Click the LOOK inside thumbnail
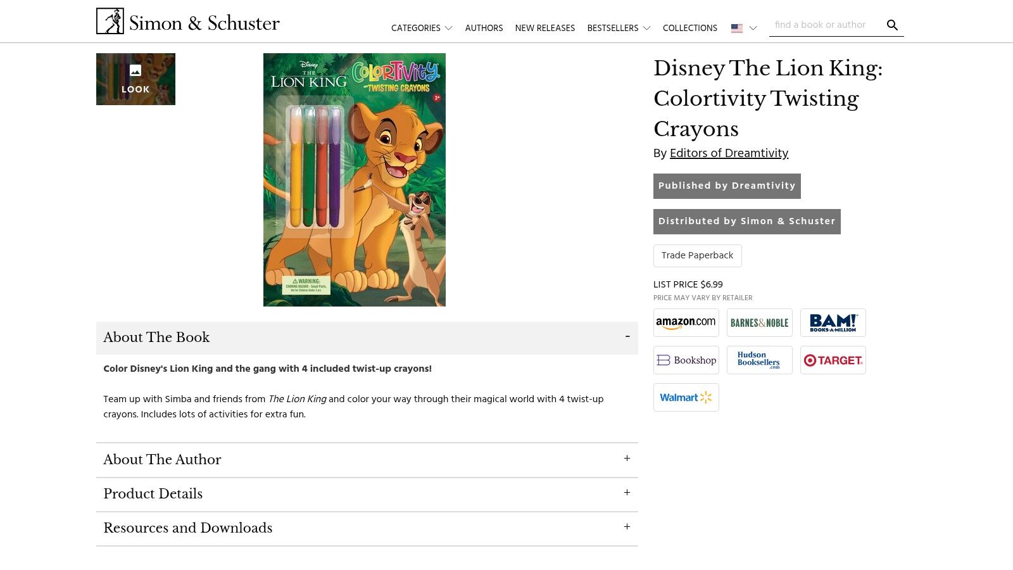 pos(135,79)
